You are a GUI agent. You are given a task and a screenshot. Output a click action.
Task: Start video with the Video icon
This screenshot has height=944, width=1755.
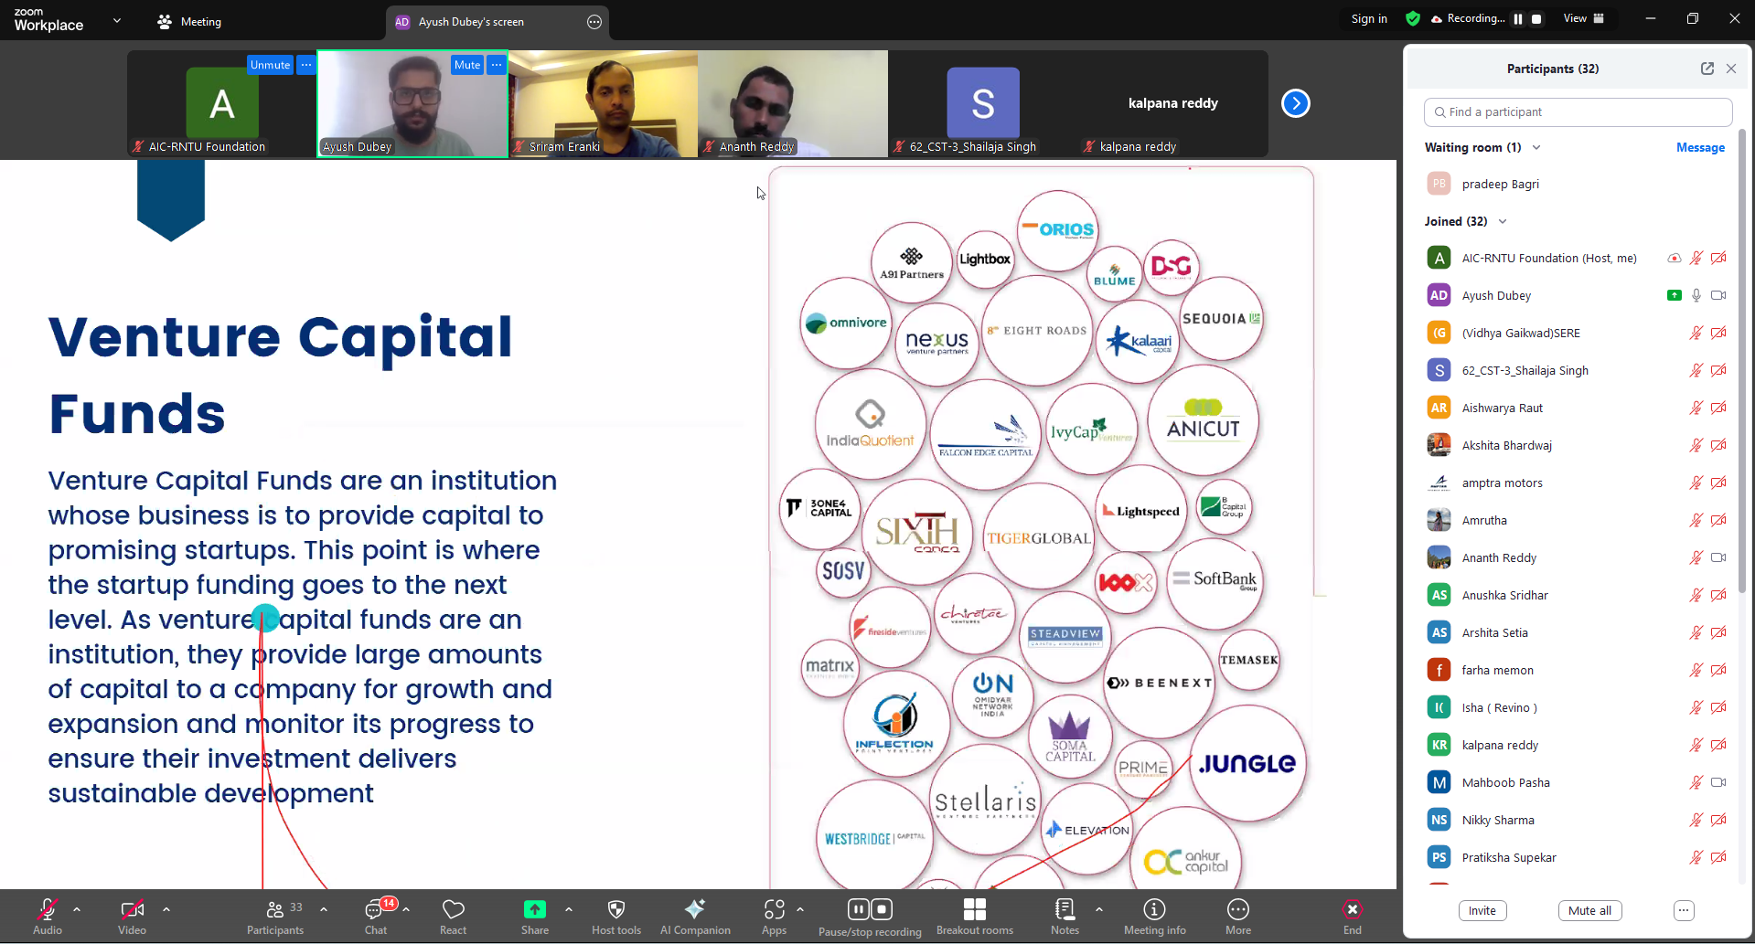coord(132,909)
